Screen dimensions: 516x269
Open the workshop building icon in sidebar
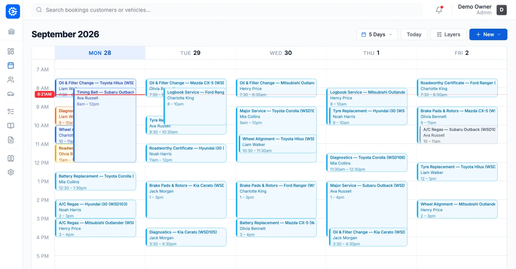11,32
